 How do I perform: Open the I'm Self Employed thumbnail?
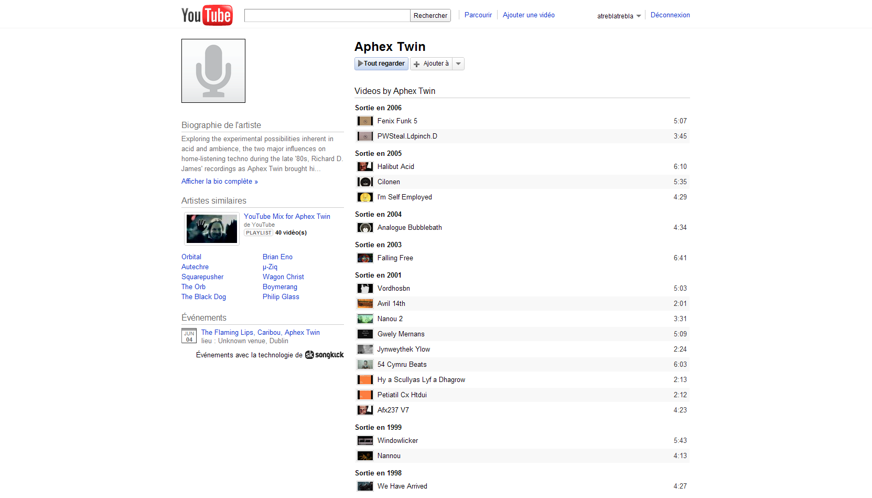click(365, 197)
